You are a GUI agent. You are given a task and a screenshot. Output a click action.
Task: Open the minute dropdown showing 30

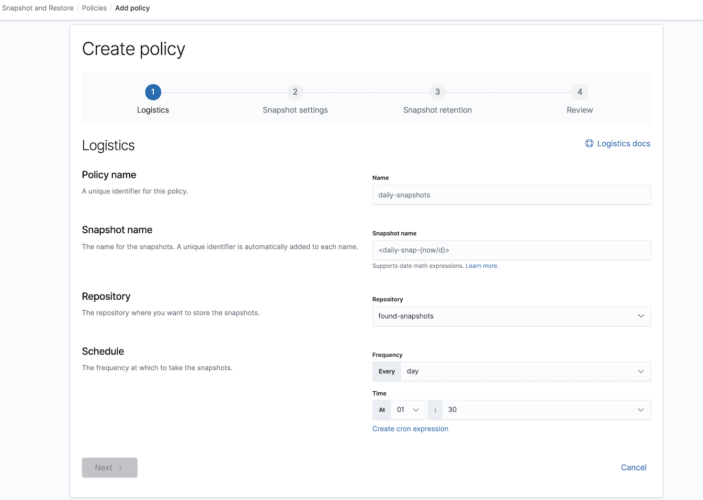coord(546,410)
